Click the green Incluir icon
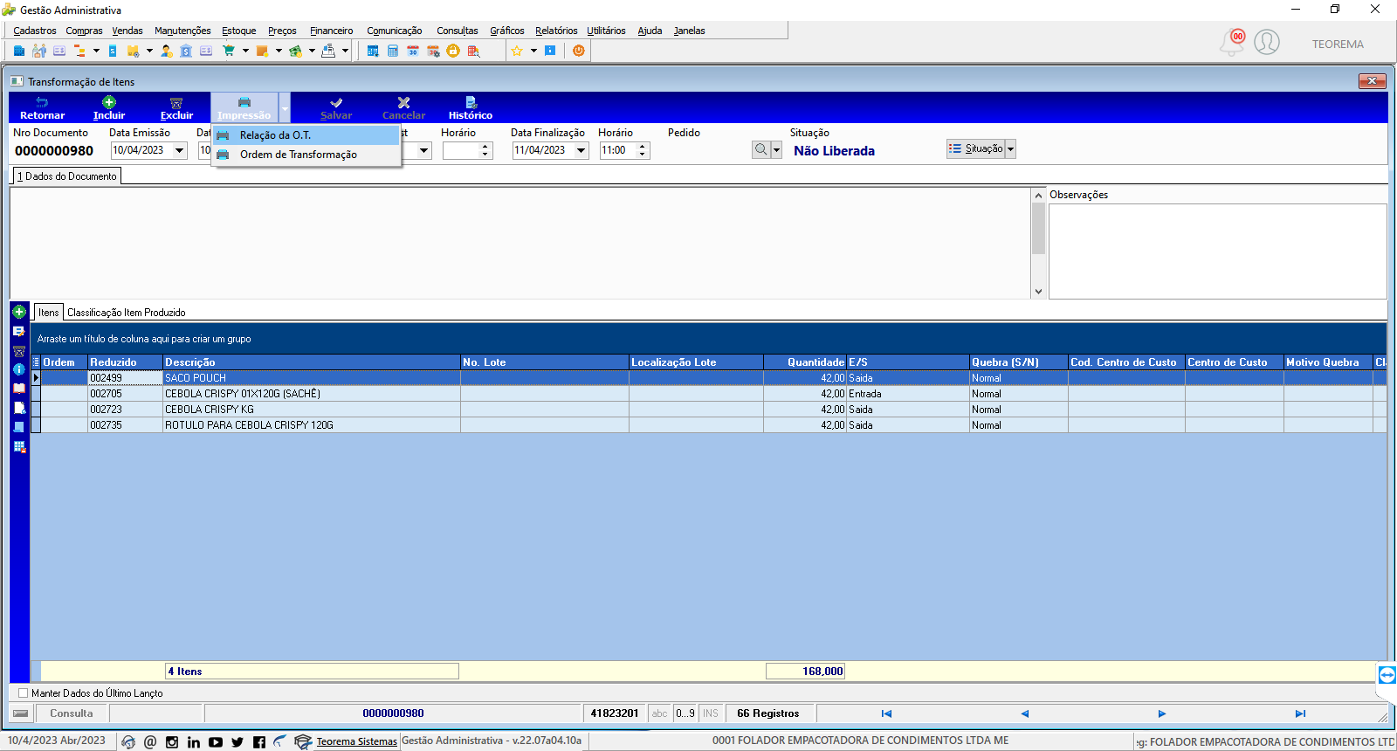The image size is (1397, 751). click(x=109, y=102)
